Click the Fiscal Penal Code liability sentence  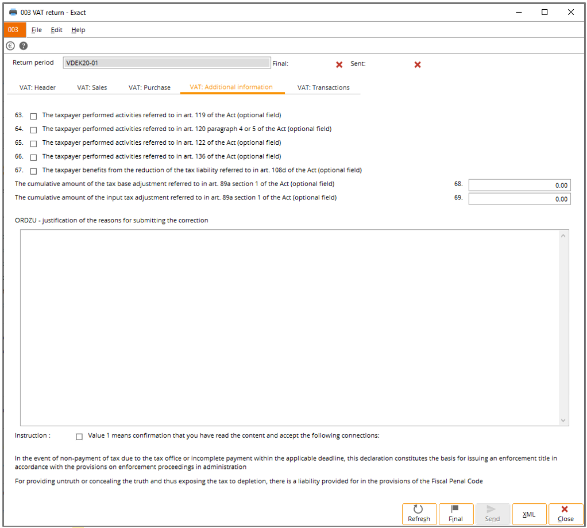[x=249, y=481]
